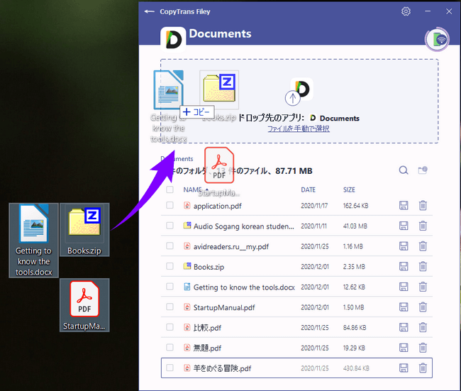Image resolution: width=461 pixels, height=391 pixels.
Task: Toggle the select-all checkbox in the header row
Action: click(x=170, y=189)
